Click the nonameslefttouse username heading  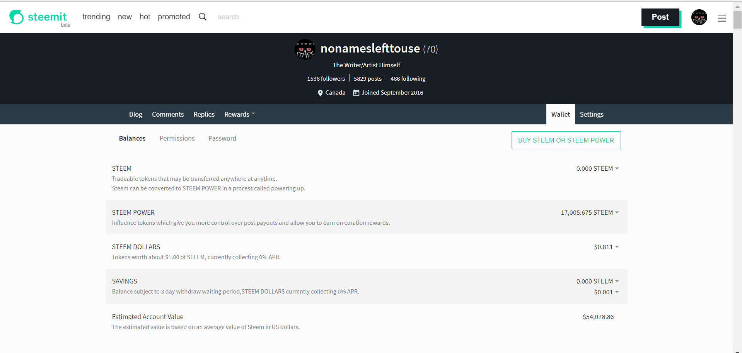point(370,48)
